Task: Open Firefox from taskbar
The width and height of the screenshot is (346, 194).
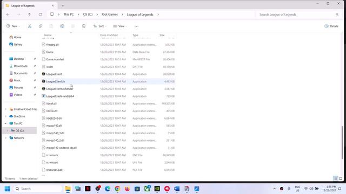Action: [x=128, y=189]
